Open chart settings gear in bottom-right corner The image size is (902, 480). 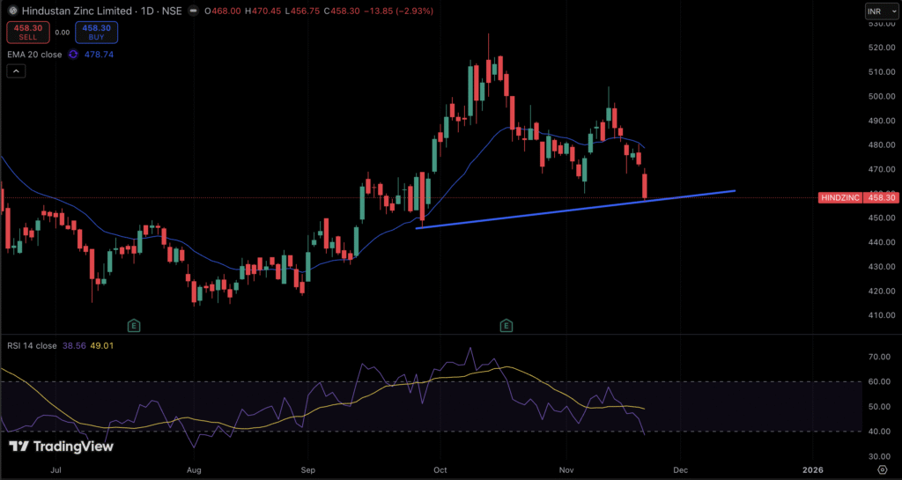pyautogui.click(x=882, y=471)
